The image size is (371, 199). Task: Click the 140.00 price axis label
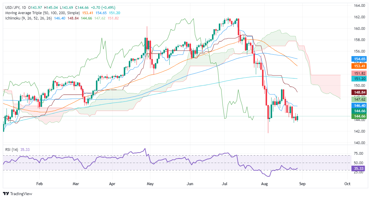click(x=358, y=143)
